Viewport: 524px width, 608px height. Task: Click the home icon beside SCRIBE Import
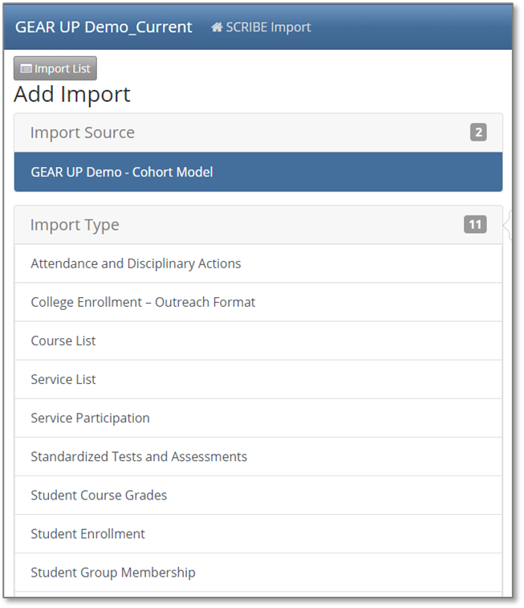pyautogui.click(x=217, y=27)
